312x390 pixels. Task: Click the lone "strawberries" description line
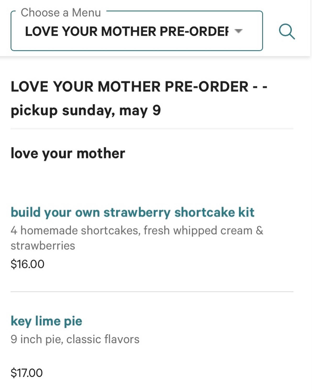coord(43,246)
